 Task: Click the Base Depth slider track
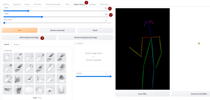pyautogui.click(x=57, y=23)
